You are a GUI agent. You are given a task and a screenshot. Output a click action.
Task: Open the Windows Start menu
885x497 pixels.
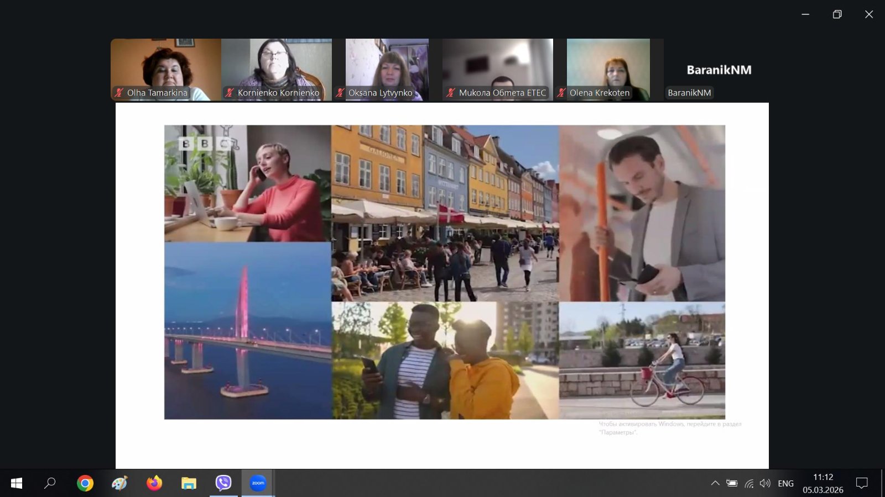tap(17, 483)
